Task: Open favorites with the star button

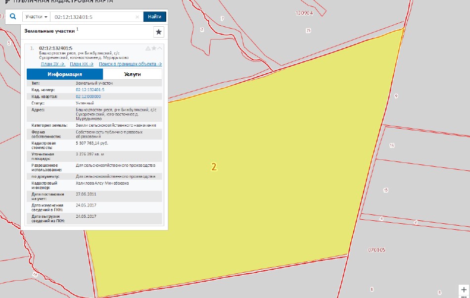Action: pyautogui.click(x=158, y=32)
